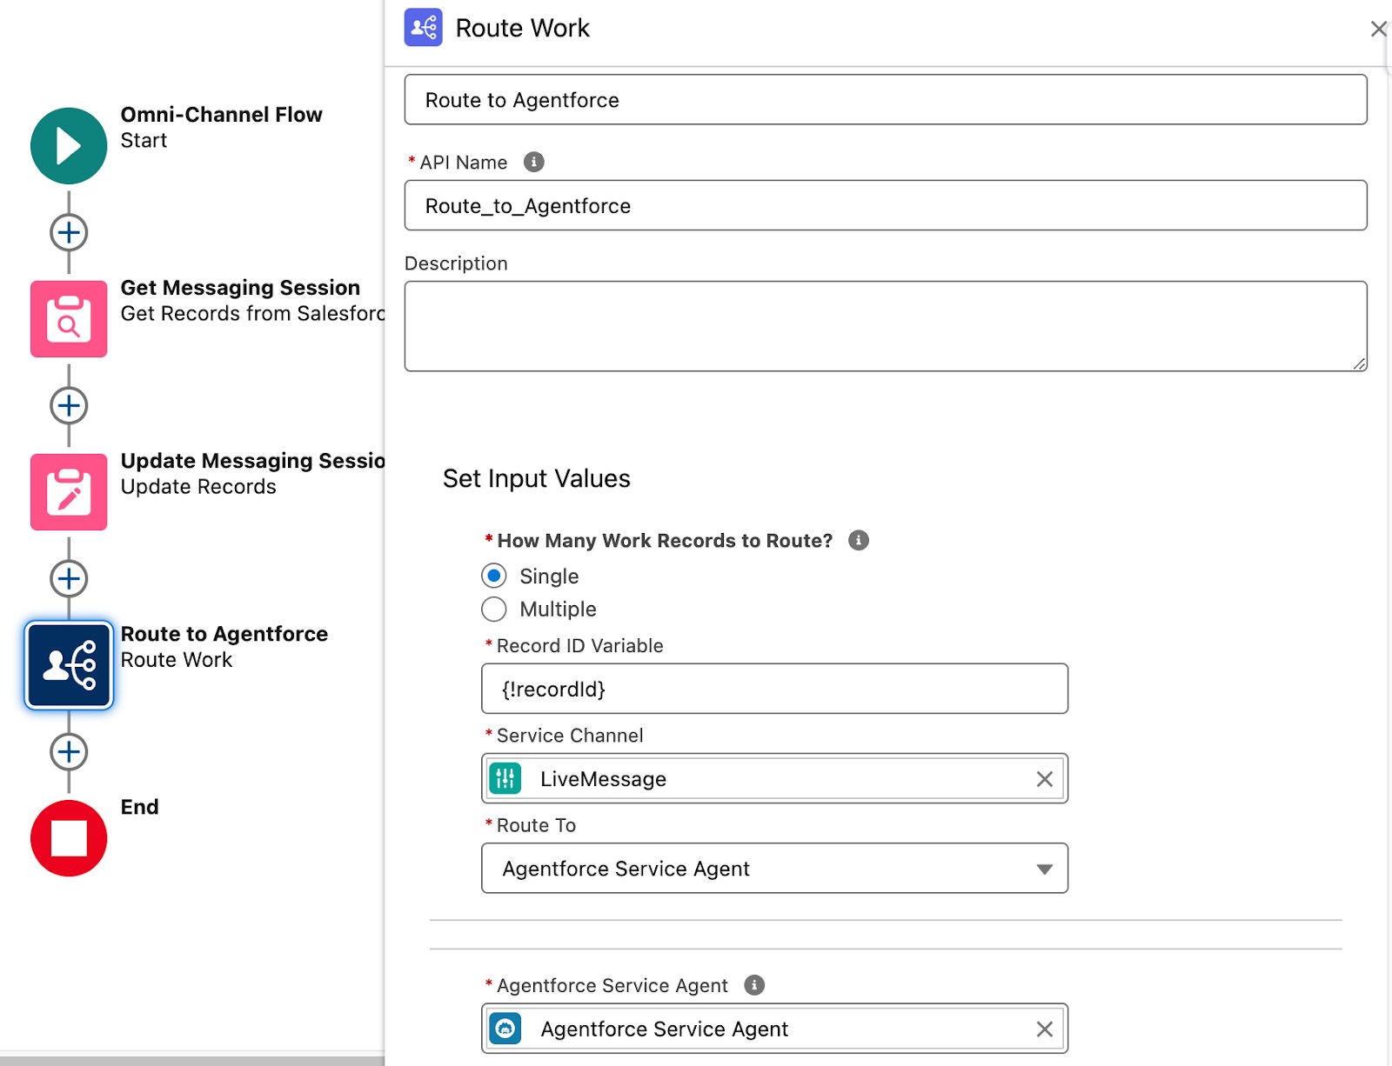This screenshot has width=1392, height=1066.
Task: Remove the selected Agentforce Service Agent
Action: click(x=1044, y=1029)
